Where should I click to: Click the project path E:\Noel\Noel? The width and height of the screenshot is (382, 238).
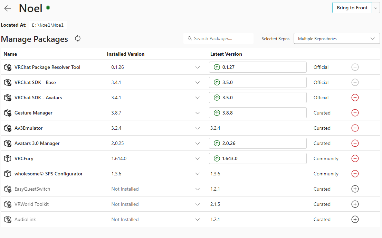[48, 25]
